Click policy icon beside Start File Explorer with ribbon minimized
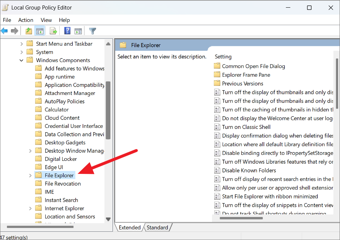 tap(217, 197)
